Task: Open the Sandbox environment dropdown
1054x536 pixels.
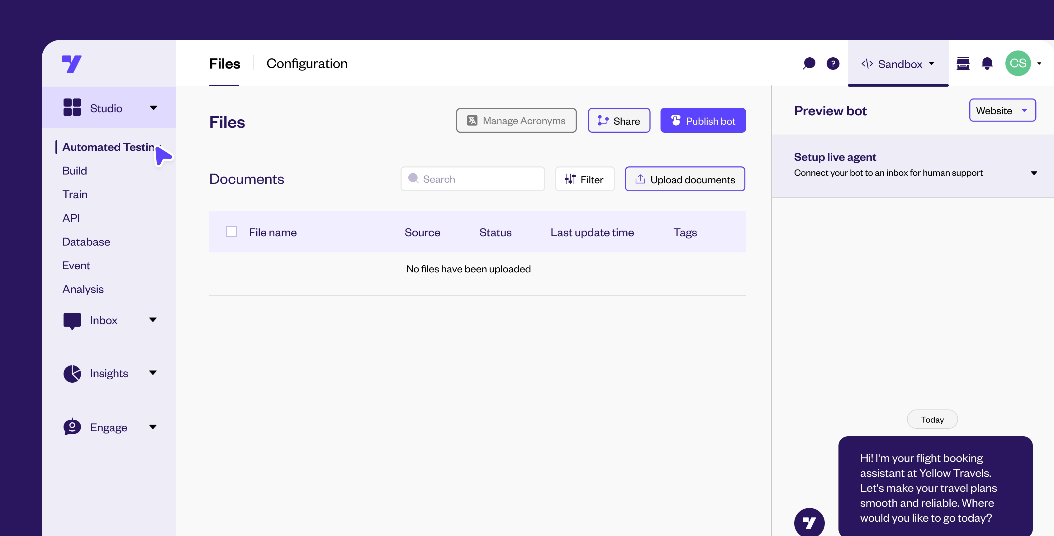Action: [898, 64]
